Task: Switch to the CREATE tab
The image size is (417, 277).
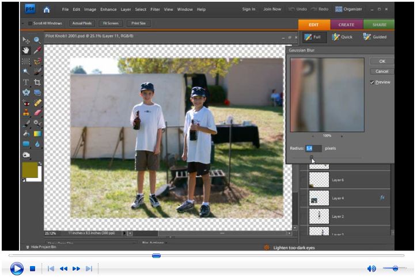Action: [x=346, y=24]
